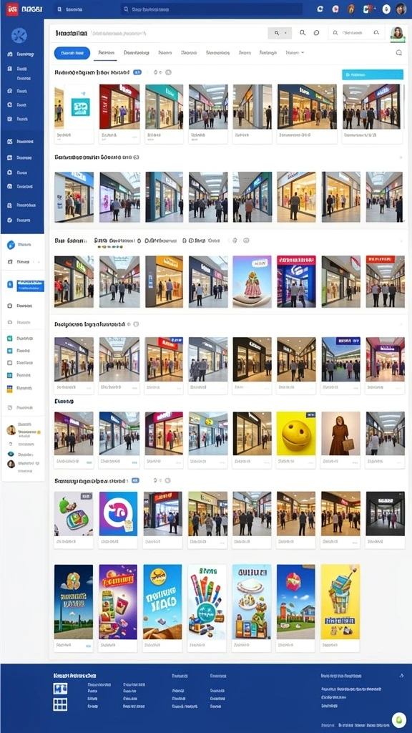Click the eye-shaped icon near the sidebar bottom
The image size is (412, 733).
(11, 454)
